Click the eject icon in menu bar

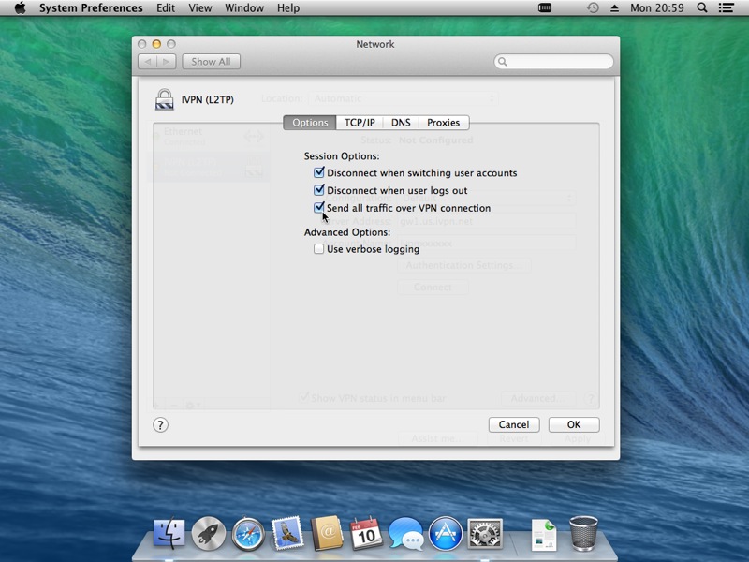tap(615, 8)
